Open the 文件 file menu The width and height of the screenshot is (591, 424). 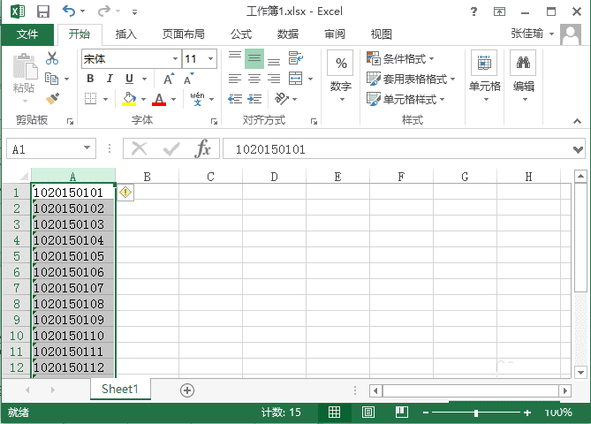coord(27,34)
